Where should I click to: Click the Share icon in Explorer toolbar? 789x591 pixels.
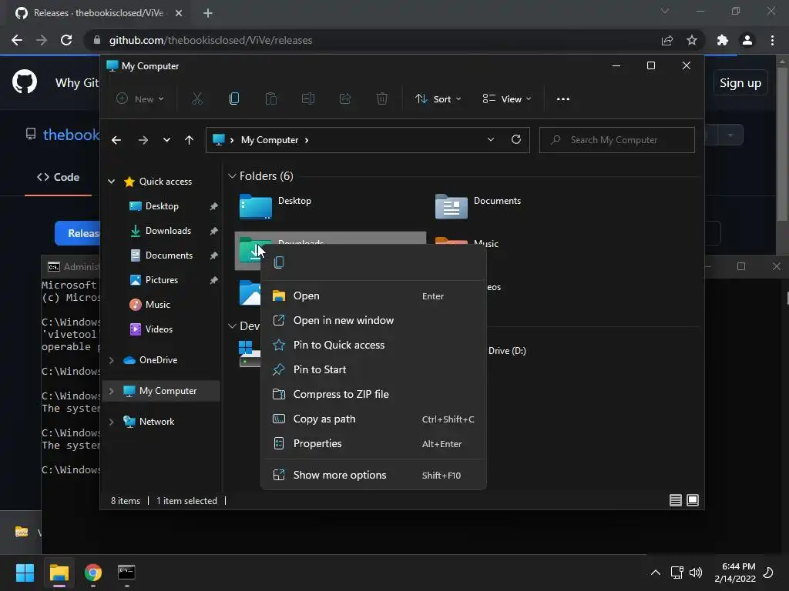(345, 99)
